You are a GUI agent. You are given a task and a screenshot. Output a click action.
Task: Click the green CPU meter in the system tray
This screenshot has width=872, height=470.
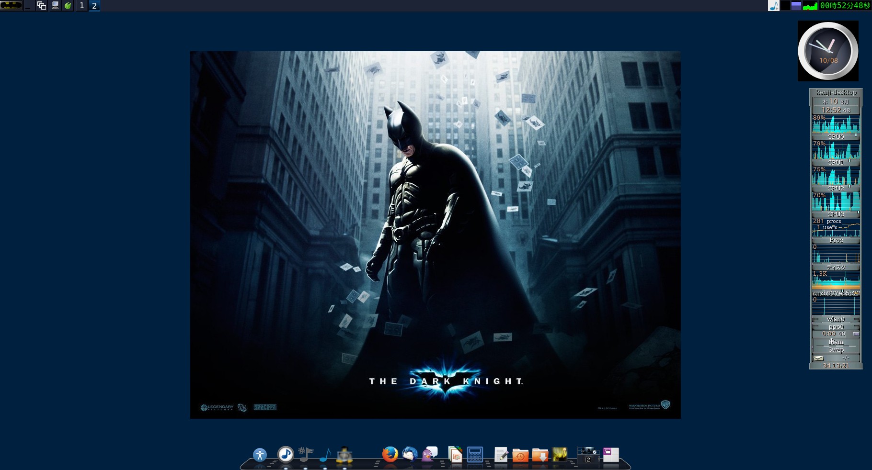810,6
